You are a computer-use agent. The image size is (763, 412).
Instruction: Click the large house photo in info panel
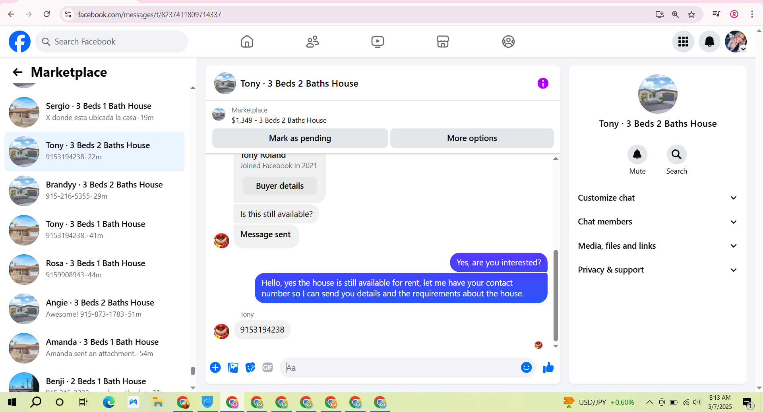point(658,94)
